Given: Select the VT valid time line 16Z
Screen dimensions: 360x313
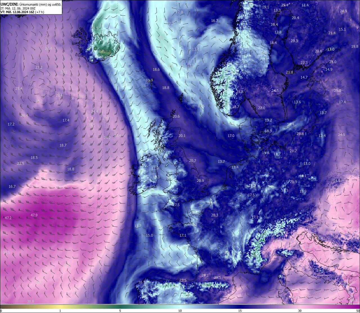Looking at the screenshot, I should click(22, 12).
